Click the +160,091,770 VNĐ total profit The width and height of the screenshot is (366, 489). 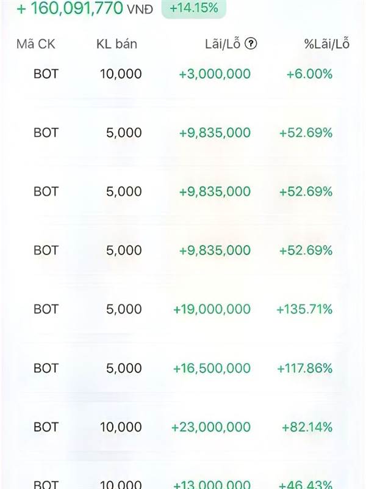tap(85, 9)
